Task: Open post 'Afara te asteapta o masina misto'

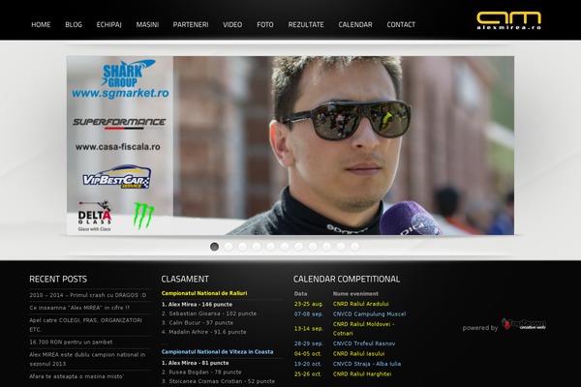Action: tap(76, 376)
